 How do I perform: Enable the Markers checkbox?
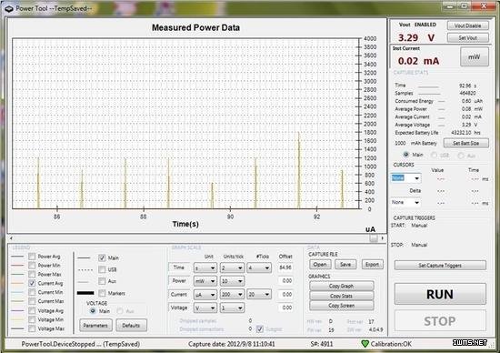pos(102,293)
